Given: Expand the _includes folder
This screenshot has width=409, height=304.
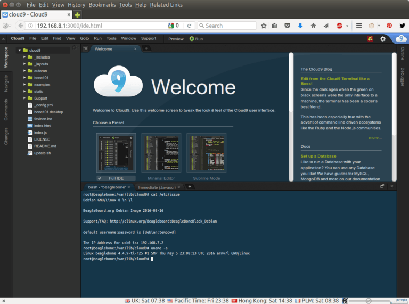Looking at the screenshot, I should tap(24, 57).
